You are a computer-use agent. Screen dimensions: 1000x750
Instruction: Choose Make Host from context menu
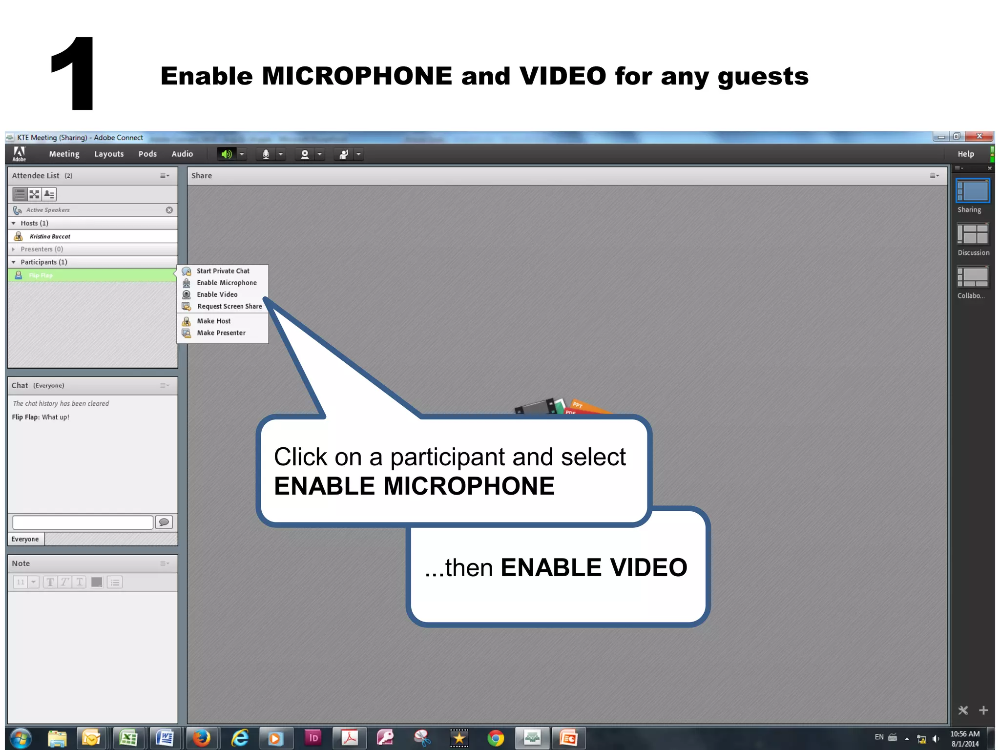(x=223, y=321)
